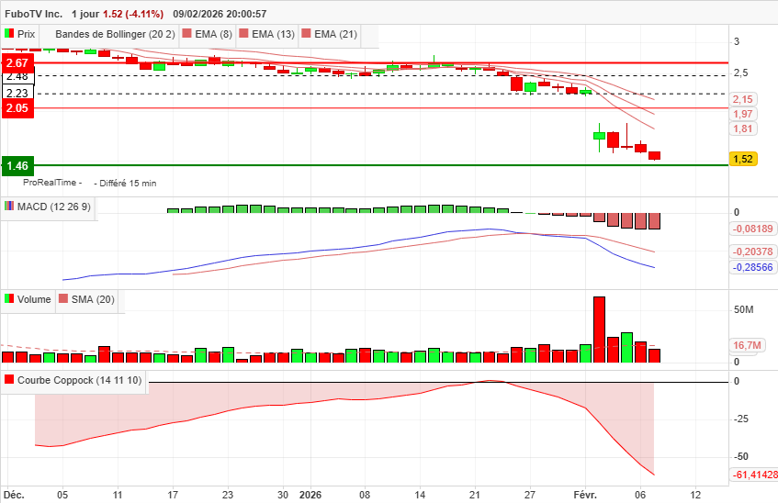Click the EMA (13) color square icon
The image size is (778, 503).
pyautogui.click(x=243, y=34)
